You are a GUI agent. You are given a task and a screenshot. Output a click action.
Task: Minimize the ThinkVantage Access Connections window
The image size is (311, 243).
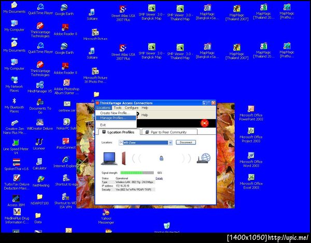[x=205, y=103]
